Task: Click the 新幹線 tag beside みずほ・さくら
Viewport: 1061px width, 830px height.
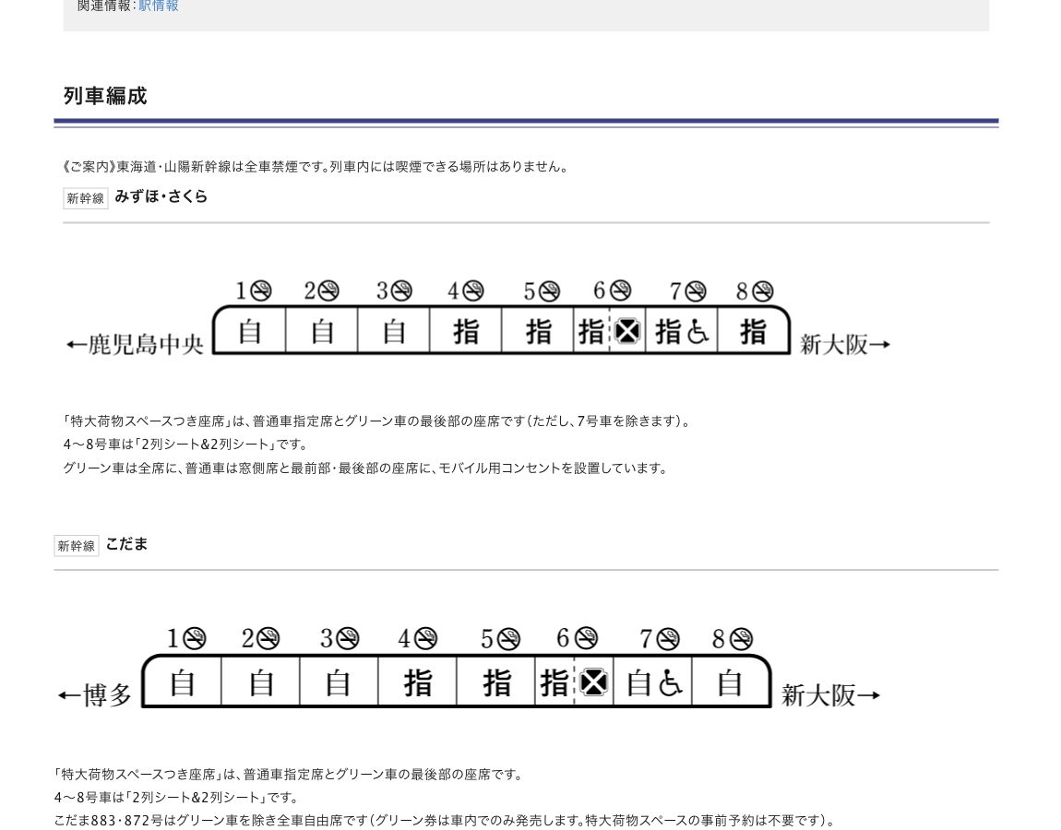Action: [x=85, y=198]
